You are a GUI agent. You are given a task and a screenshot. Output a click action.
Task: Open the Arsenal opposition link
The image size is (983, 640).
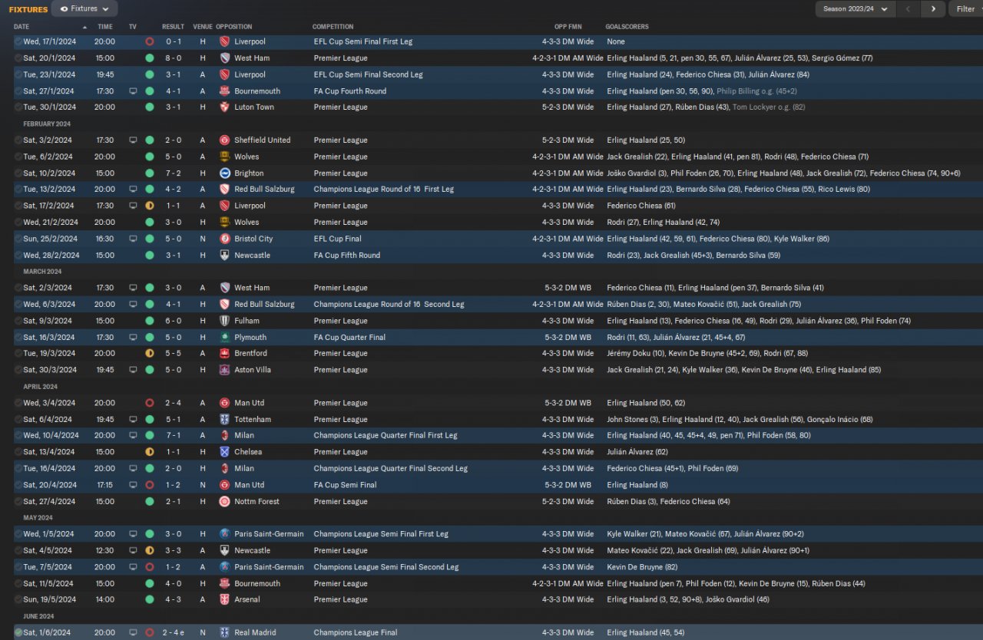pyautogui.click(x=247, y=600)
